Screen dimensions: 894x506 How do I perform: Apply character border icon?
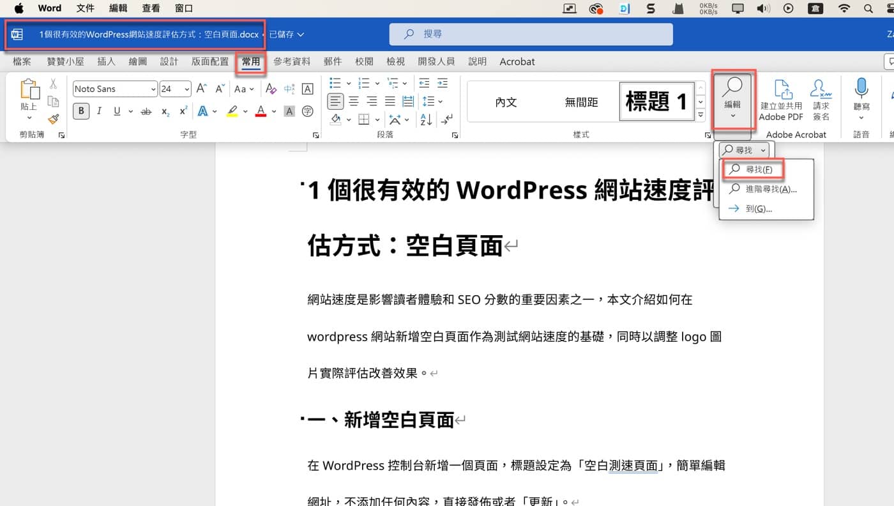click(x=307, y=89)
